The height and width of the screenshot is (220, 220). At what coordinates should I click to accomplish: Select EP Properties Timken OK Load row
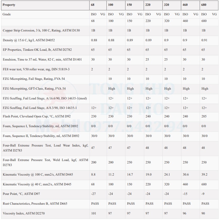110,50
